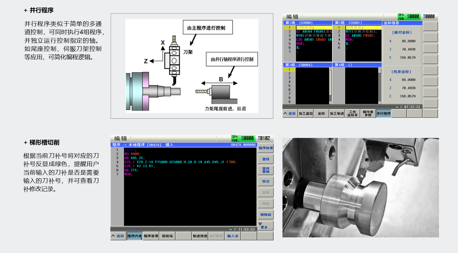The height and width of the screenshot is (253, 458).
Task: Expand the 更多... softkey with double chevron
Action: [266, 226]
